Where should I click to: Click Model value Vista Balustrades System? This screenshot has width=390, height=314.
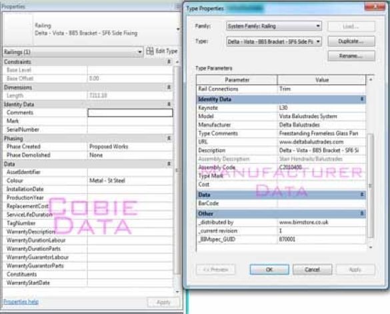click(321, 116)
